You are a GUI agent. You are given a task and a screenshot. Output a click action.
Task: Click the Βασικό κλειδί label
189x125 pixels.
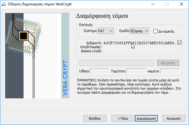[x=91, y=51]
